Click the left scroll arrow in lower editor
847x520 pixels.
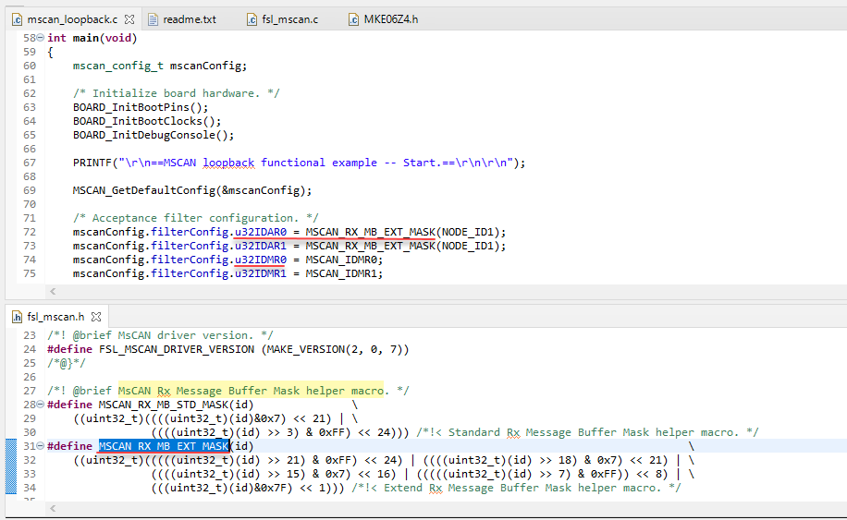coord(53,508)
